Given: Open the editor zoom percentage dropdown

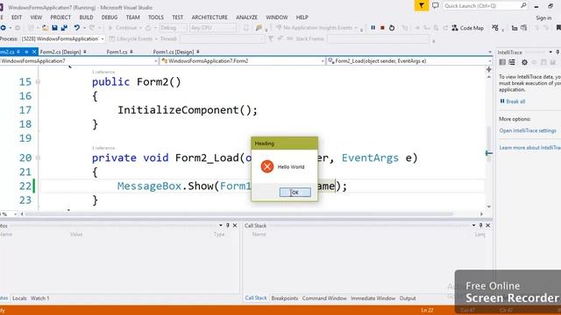Looking at the screenshot, I should [x=16, y=213].
